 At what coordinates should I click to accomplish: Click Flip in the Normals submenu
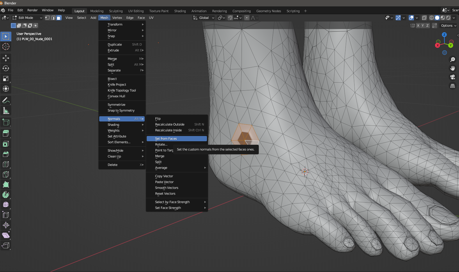[x=158, y=119]
